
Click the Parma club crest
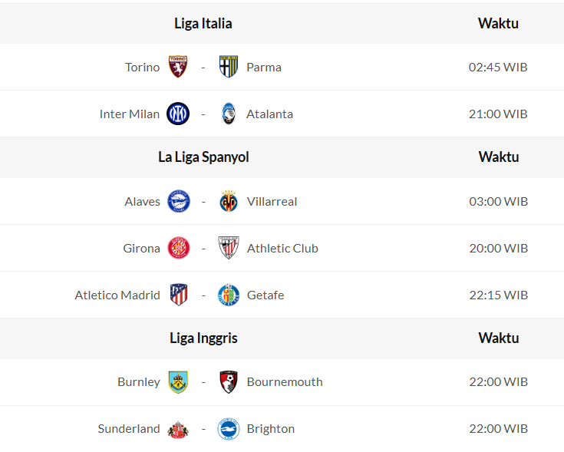tap(229, 67)
